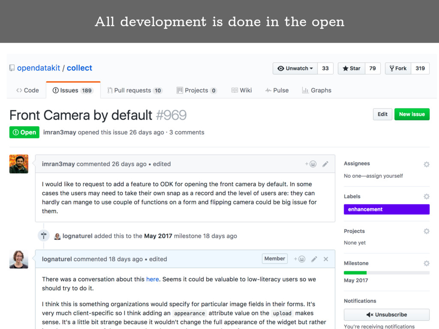View the 33 watchers count
This screenshot has height=329, width=439.
[325, 68]
